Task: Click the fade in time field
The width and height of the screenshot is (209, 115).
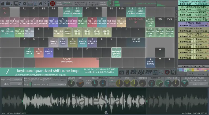Action: [35, 79]
